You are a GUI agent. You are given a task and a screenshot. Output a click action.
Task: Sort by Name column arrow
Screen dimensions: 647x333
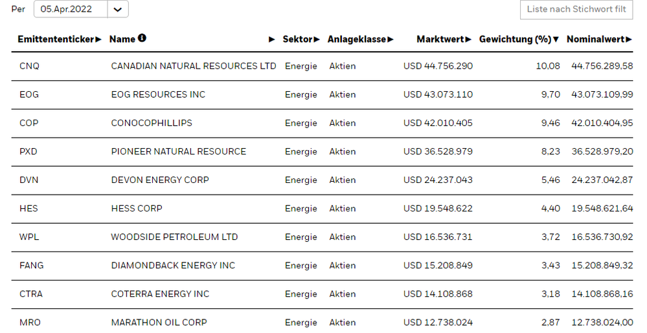(271, 39)
